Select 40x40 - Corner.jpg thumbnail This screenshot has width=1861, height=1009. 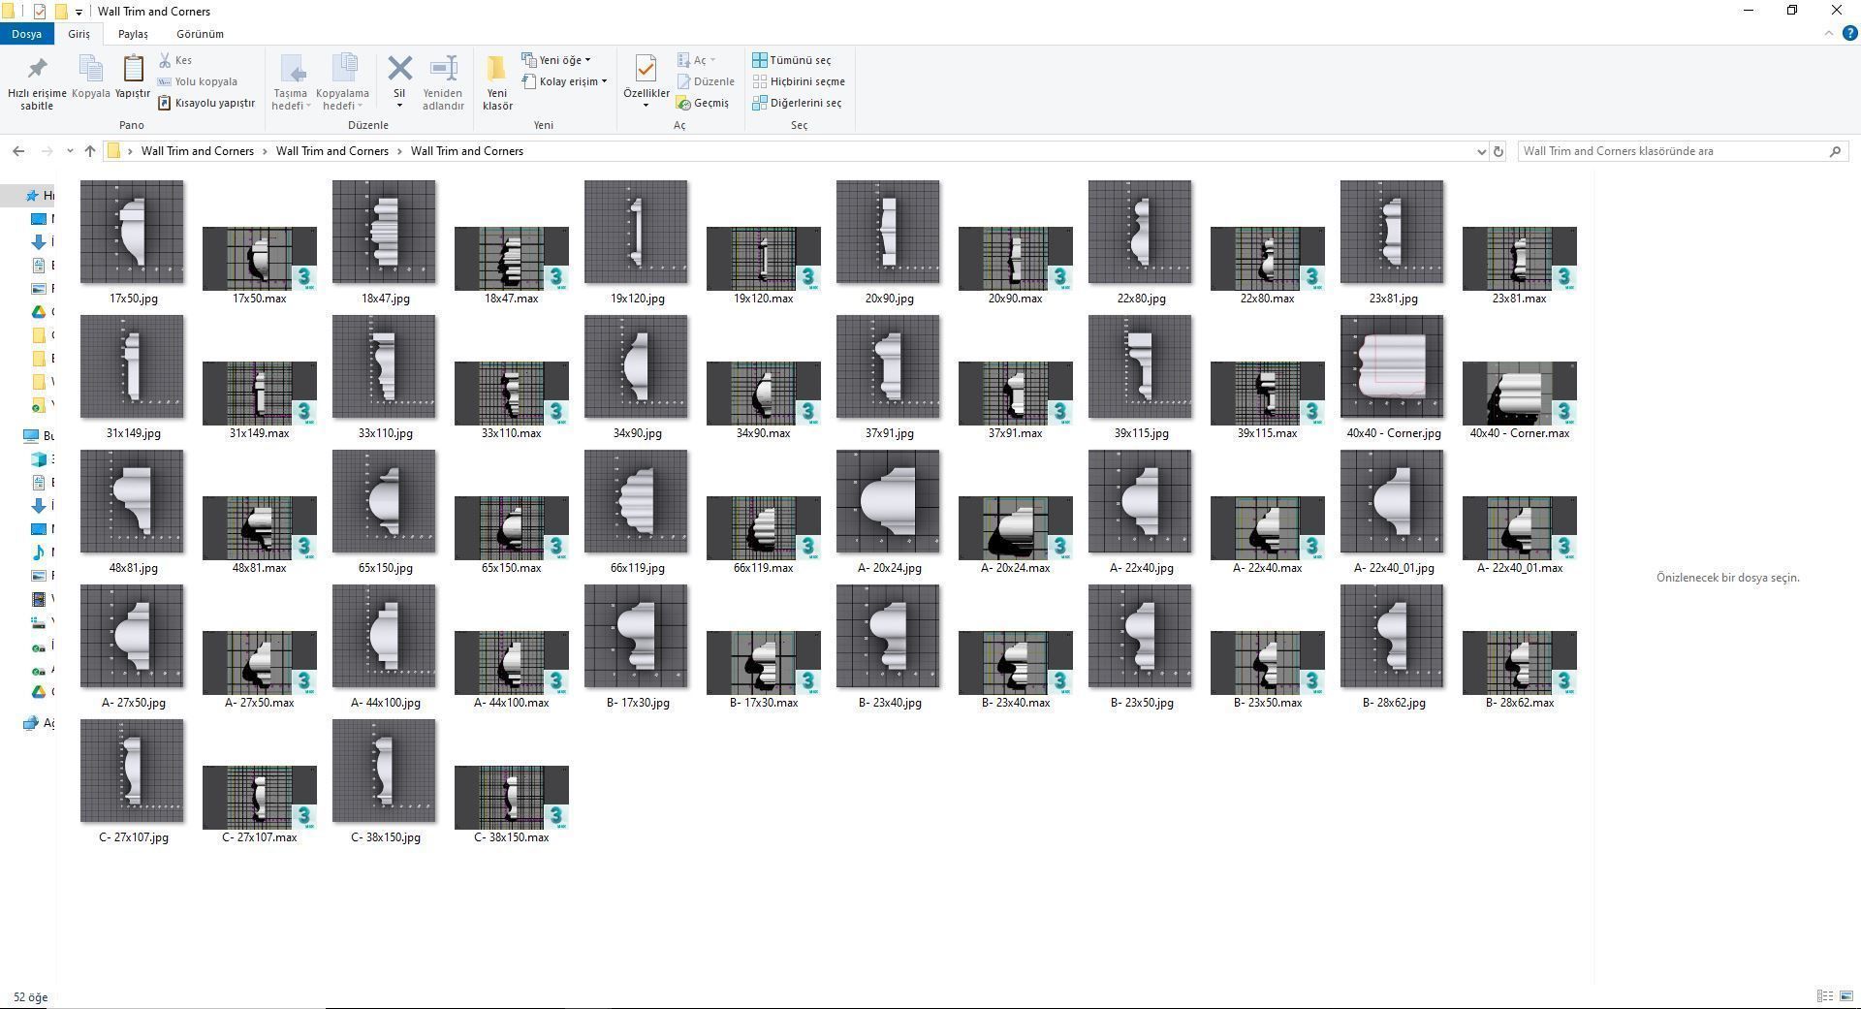click(x=1392, y=366)
